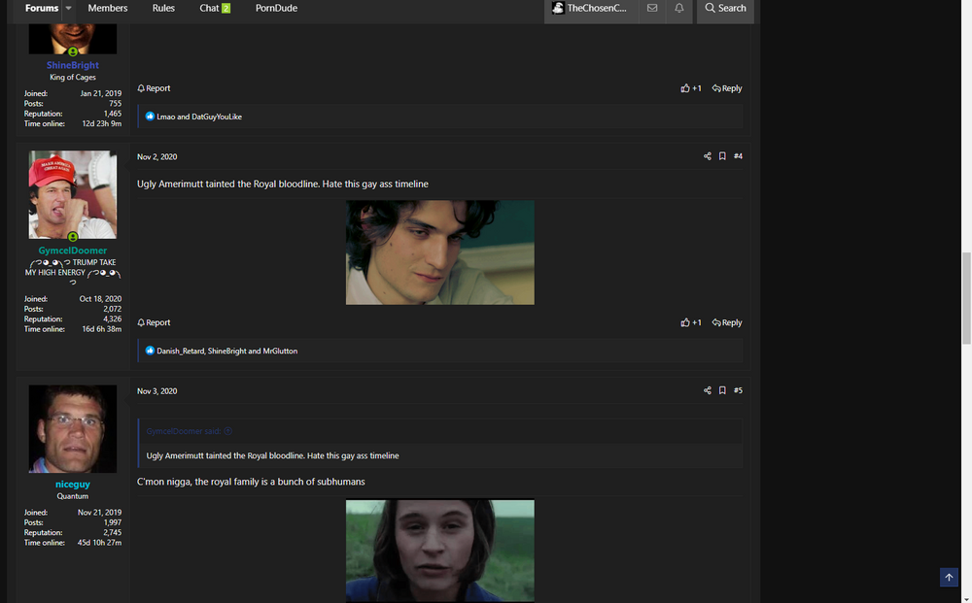Go to the Members tab
Screen dimensions: 972x603
(107, 8)
